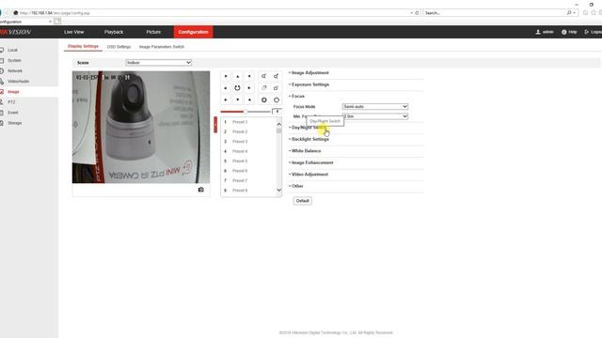Open Local settings in sidebar
602x338 pixels.
click(x=12, y=50)
